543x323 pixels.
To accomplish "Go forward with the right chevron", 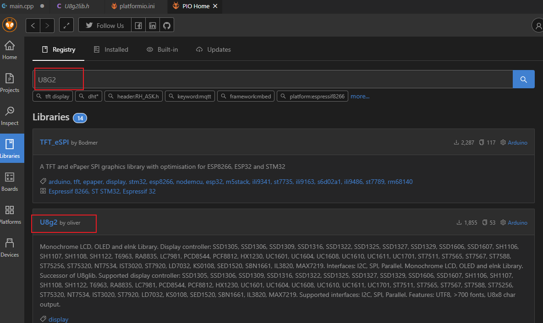I will [x=47, y=26].
